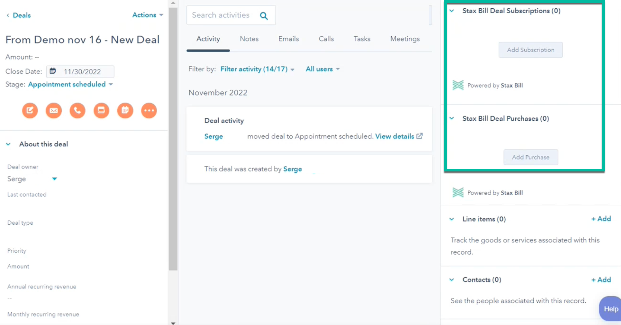621x325 pixels.
Task: Click the create task orange icon
Action: pos(125,110)
